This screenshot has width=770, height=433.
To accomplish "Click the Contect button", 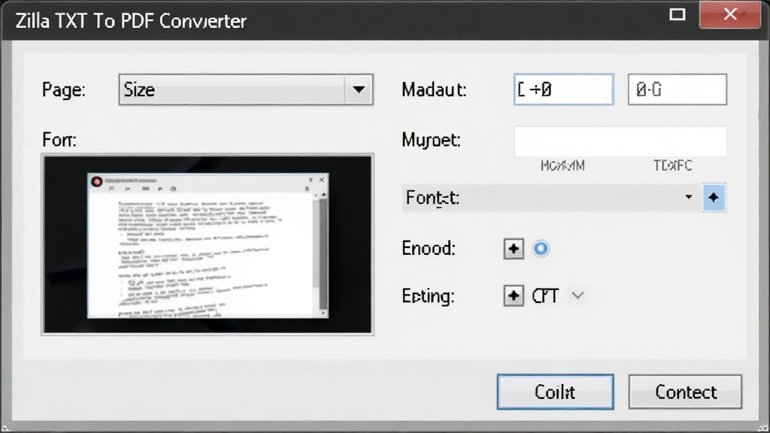I will 685,392.
